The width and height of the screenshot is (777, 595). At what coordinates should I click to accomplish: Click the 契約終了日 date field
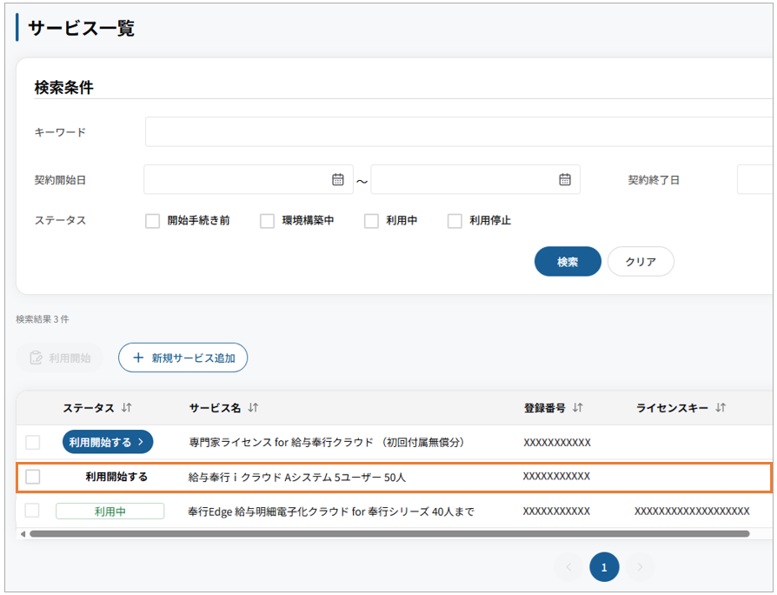(757, 179)
